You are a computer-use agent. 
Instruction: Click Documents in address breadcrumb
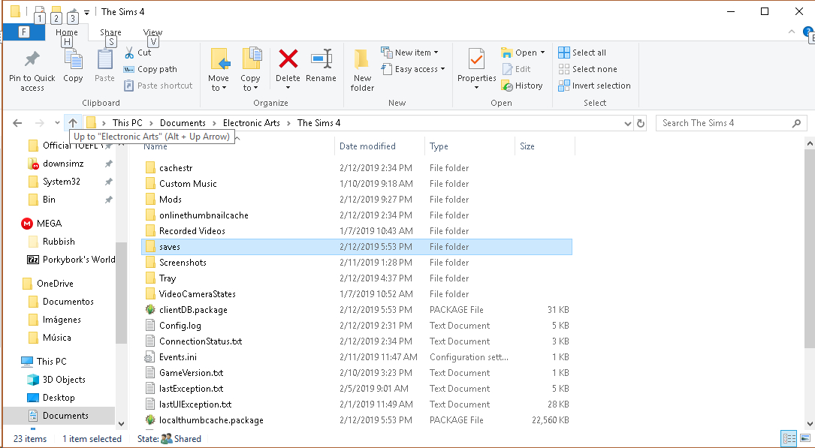183,123
